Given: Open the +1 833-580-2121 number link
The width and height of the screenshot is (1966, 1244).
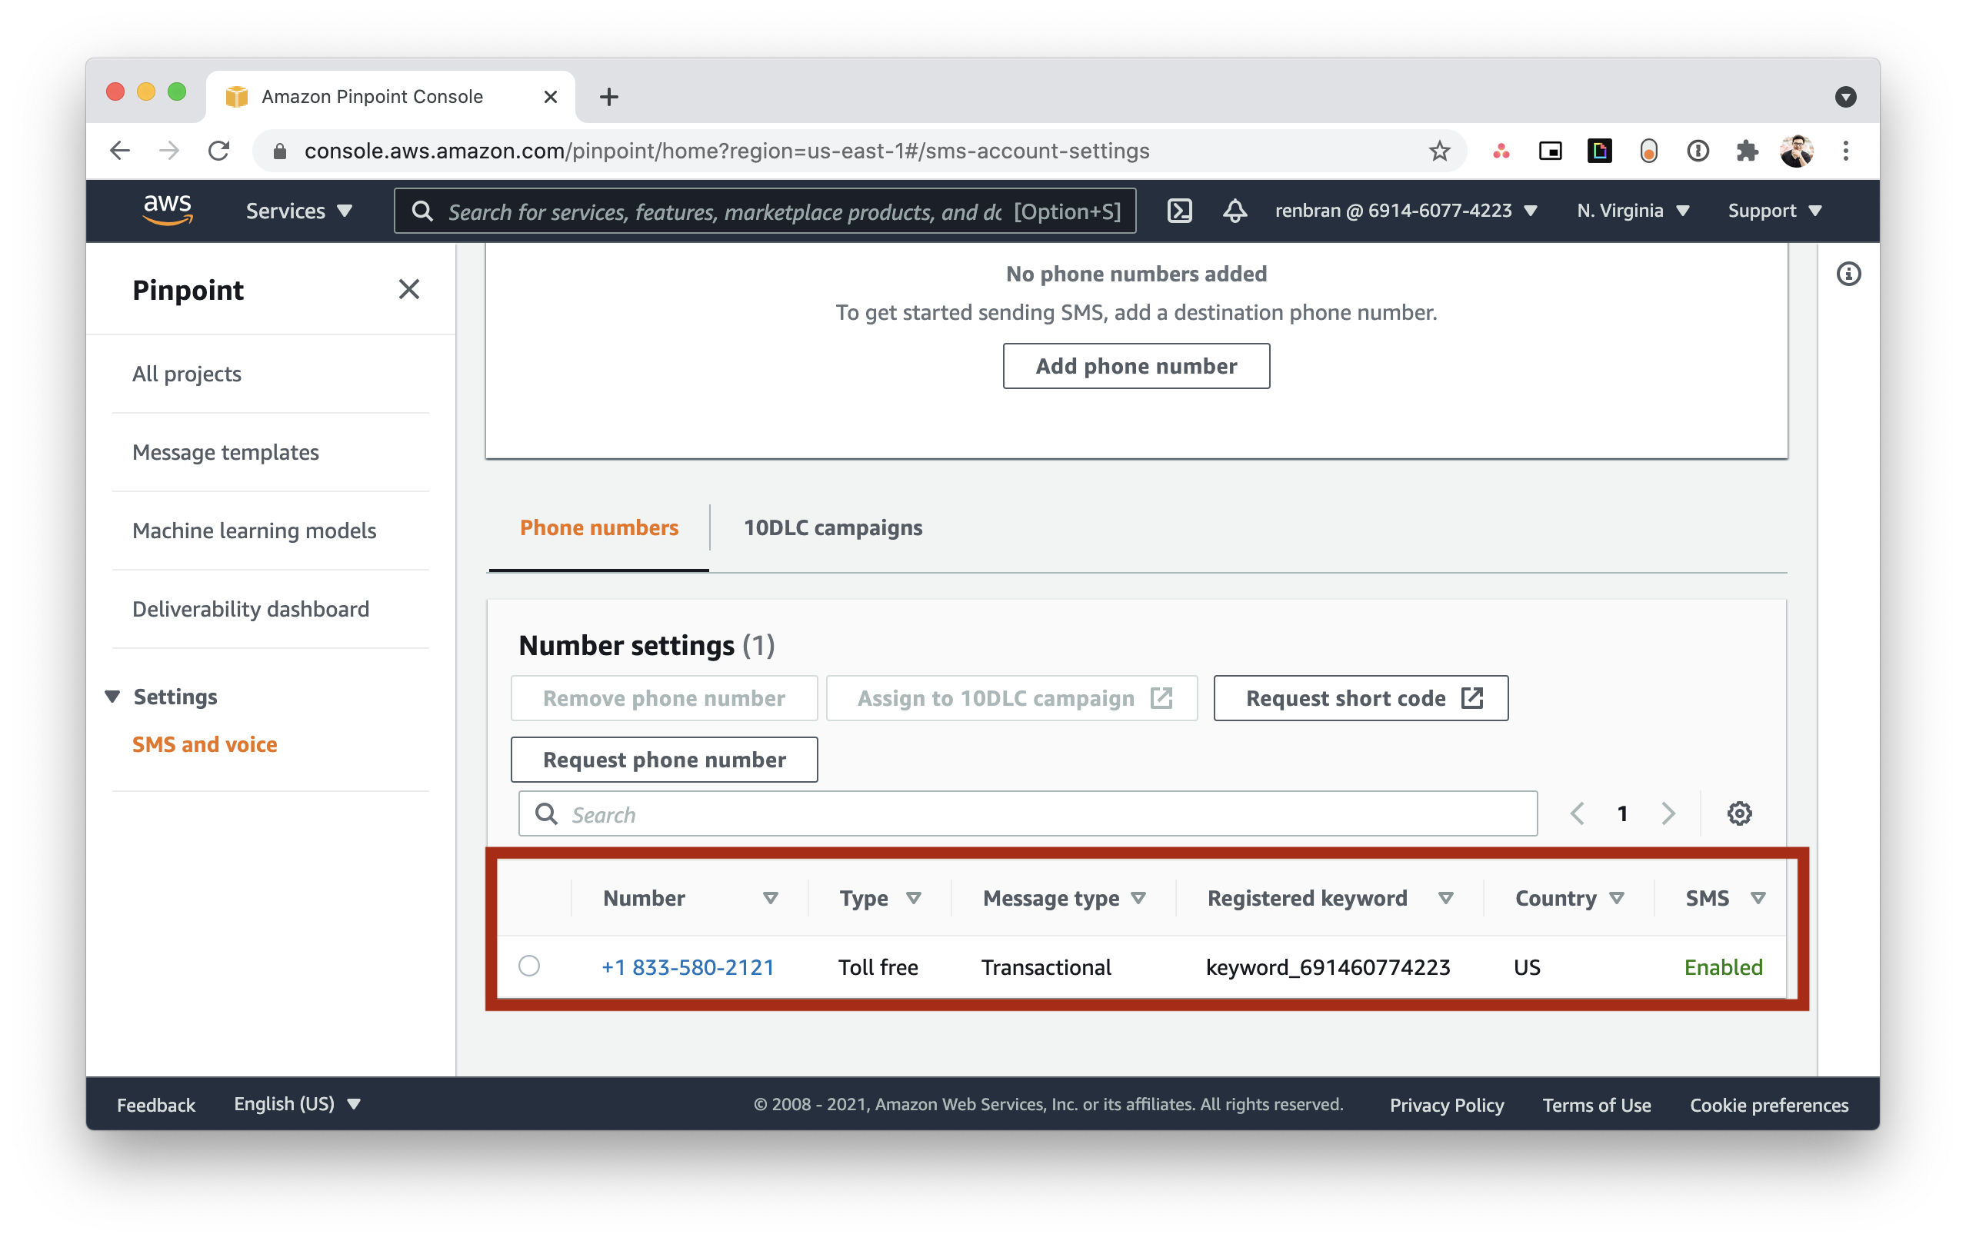Looking at the screenshot, I should point(688,966).
